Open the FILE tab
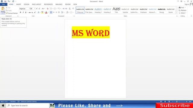 pos(4,4)
